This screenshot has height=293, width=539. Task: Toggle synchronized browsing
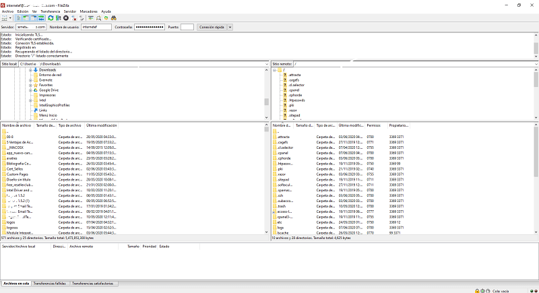click(106, 18)
